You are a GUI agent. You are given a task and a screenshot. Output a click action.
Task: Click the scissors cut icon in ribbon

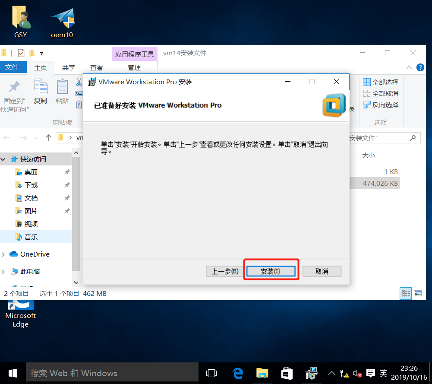pyautogui.click(x=79, y=82)
